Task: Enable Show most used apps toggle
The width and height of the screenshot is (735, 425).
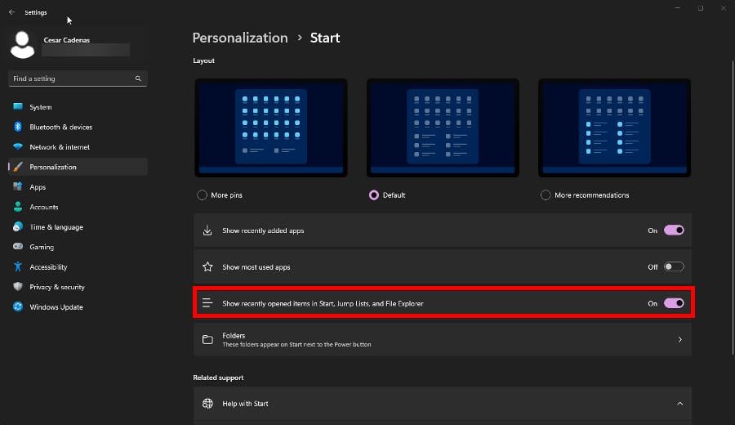Action: coord(674,266)
